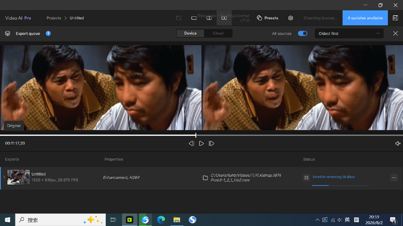Image resolution: width=403 pixels, height=226 pixels.
Task: Expand the Untitled export row
Action: (4, 177)
